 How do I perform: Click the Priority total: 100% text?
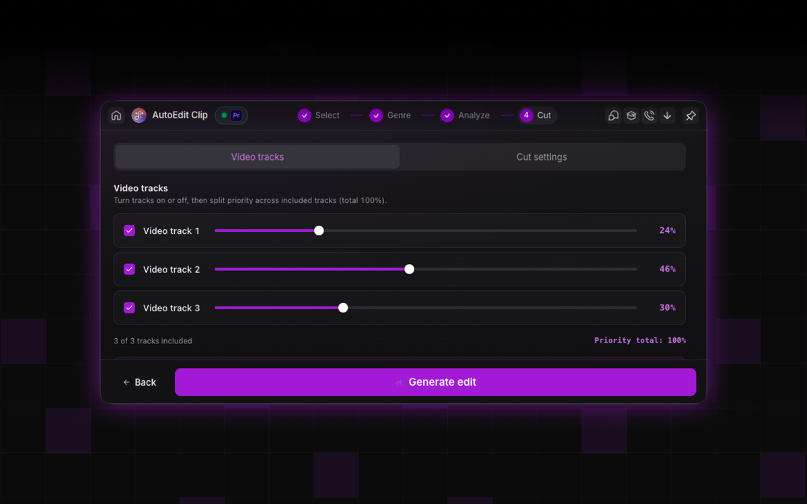click(x=640, y=340)
